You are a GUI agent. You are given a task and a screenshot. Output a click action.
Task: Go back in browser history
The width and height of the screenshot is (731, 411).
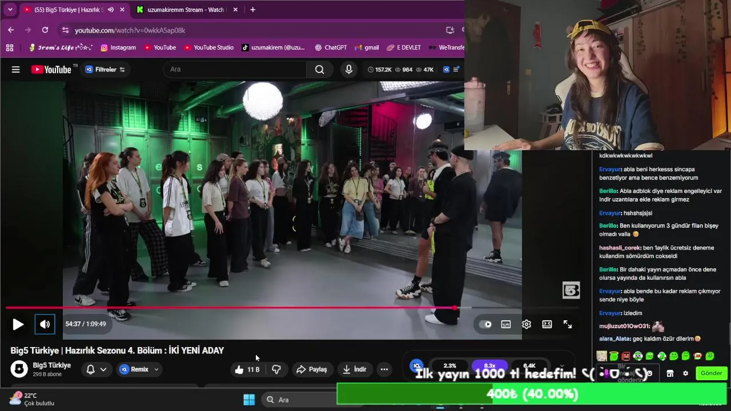[x=11, y=30]
